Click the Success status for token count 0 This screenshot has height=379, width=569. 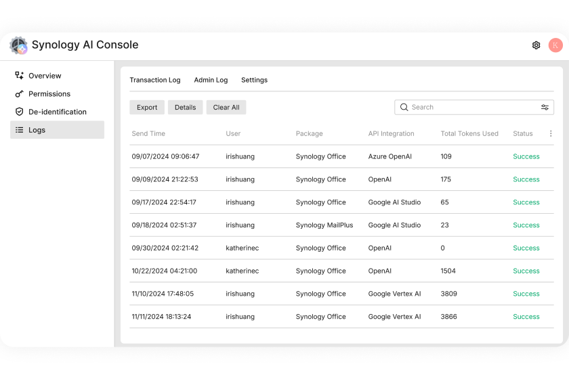tap(526, 248)
